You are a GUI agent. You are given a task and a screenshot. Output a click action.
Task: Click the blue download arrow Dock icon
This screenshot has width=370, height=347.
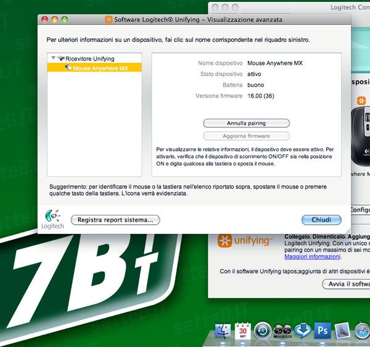coord(303,332)
